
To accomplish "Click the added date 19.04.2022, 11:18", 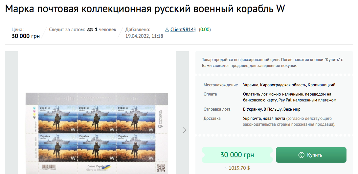I will (144, 36).
